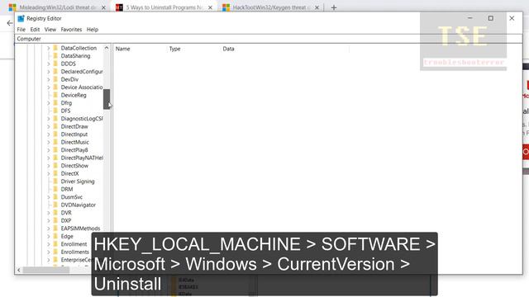
Task: Select the DevDiv tree entry
Action: [x=69, y=79]
